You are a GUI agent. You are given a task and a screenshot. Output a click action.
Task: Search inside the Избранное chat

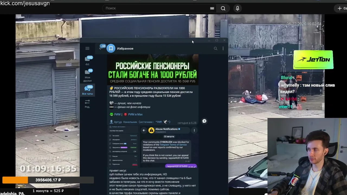click(x=216, y=48)
